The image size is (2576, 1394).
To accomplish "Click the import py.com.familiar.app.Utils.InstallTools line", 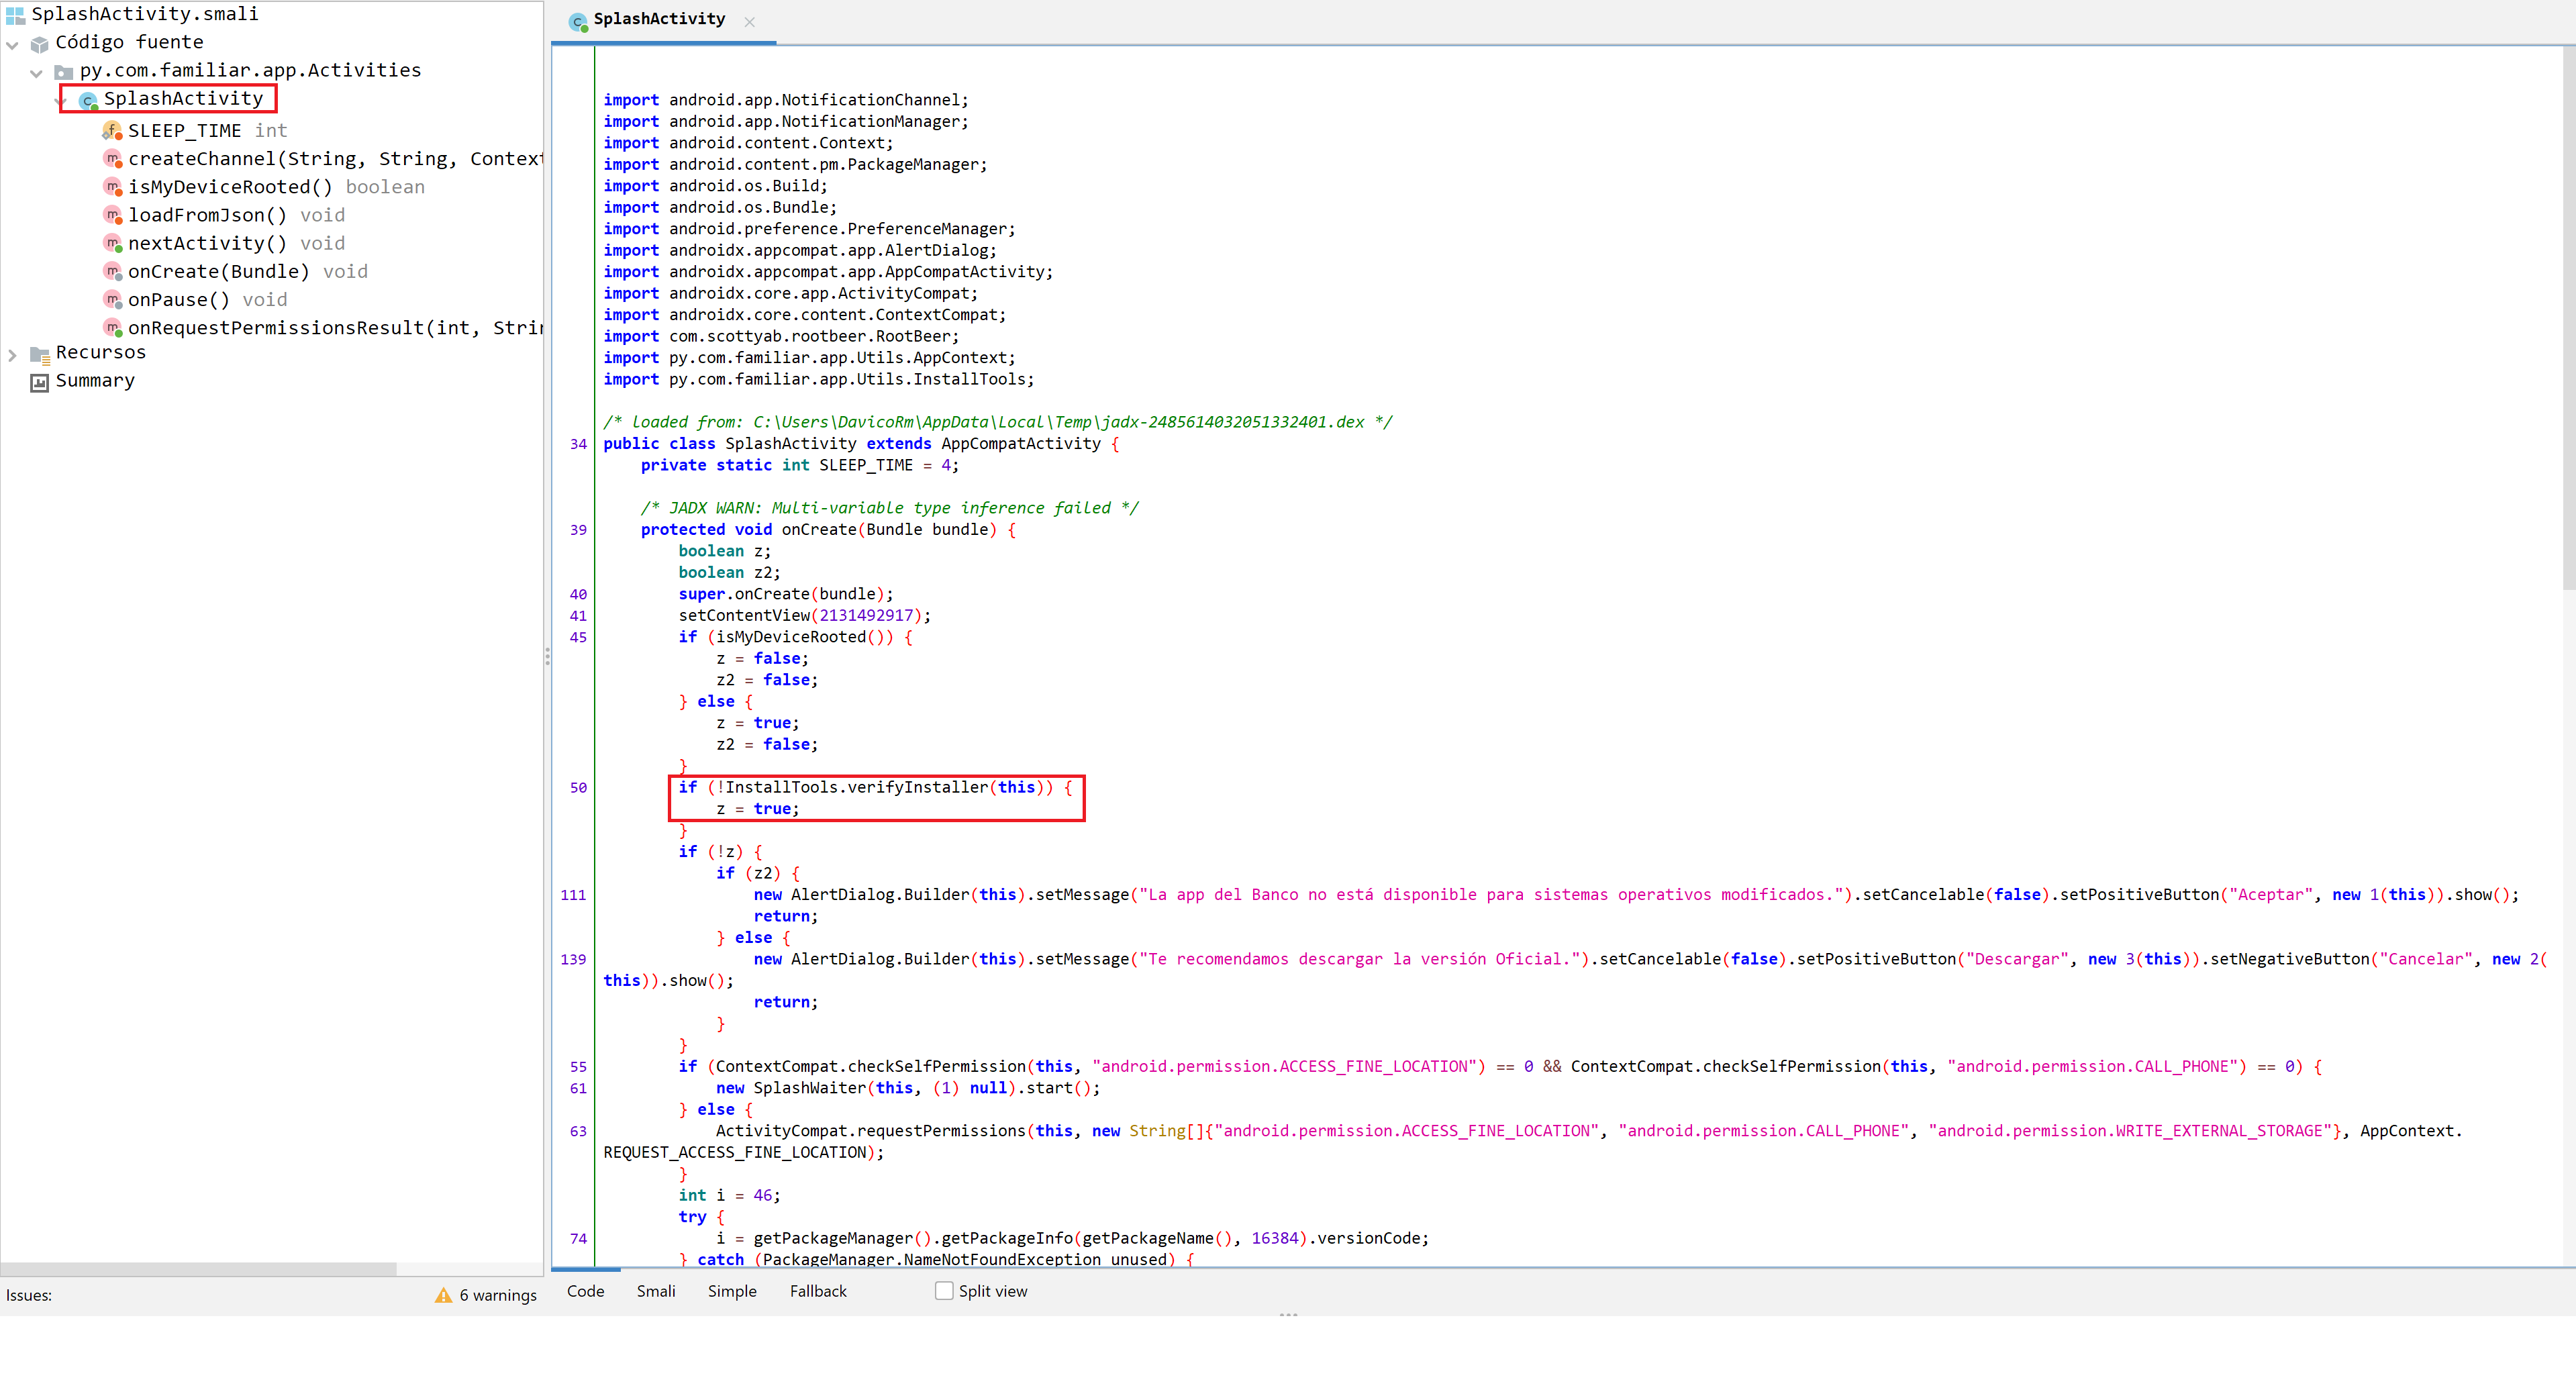I will [819, 379].
